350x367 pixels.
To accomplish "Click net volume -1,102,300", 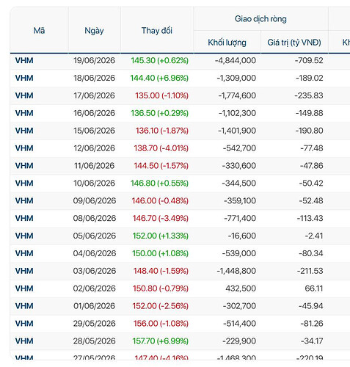I will (237, 113).
